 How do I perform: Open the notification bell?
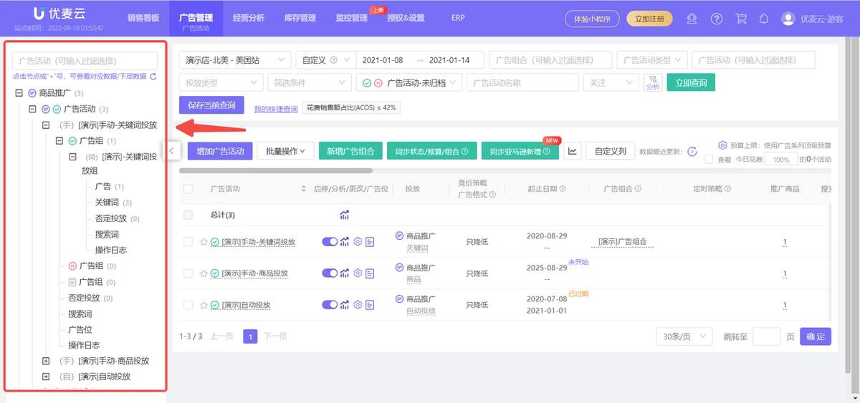tap(764, 19)
